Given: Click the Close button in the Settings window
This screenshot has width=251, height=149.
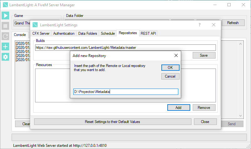Looking at the screenshot, I should coord(205,122).
